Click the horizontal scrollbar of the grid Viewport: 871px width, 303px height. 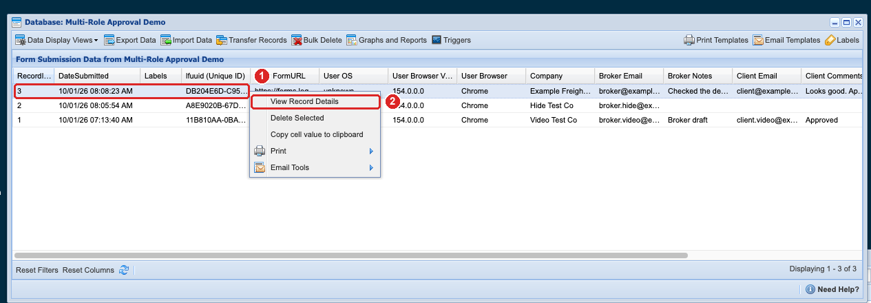[350, 255]
